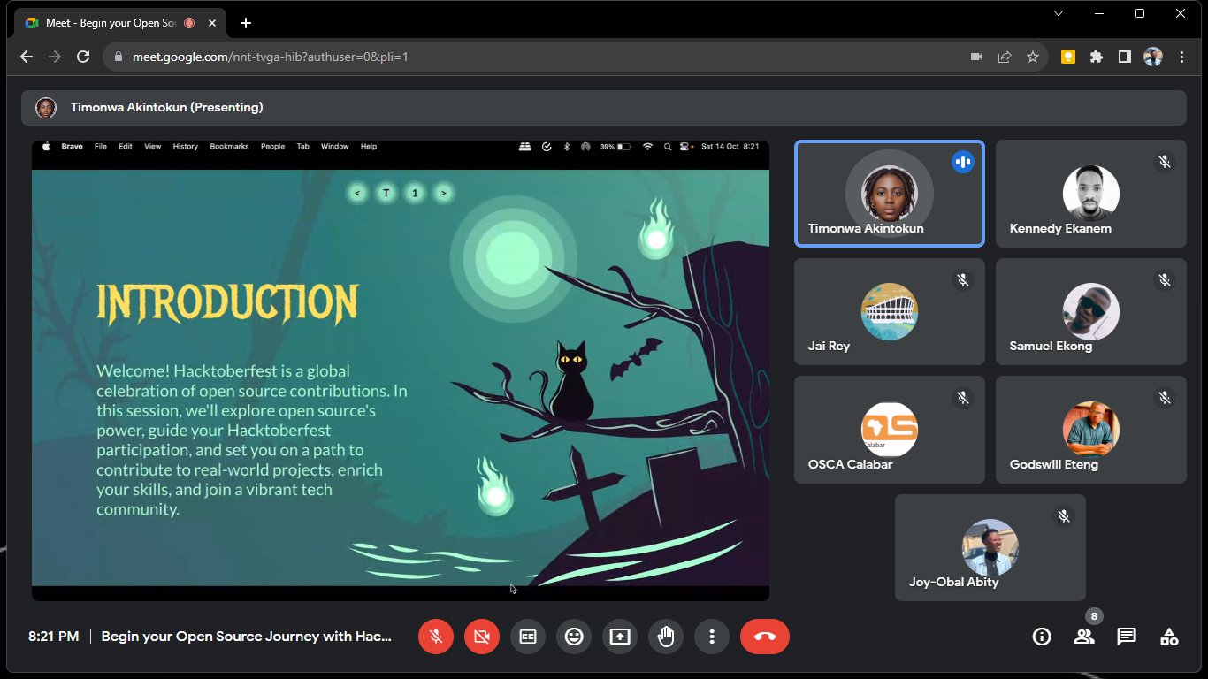
Task: Open the activities icon
Action: tap(1169, 637)
